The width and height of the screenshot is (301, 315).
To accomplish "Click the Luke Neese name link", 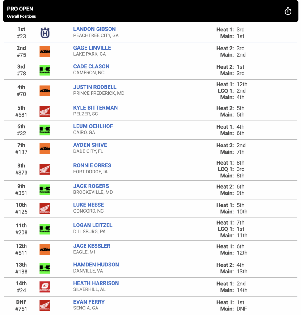I will pyautogui.click(x=89, y=205).
